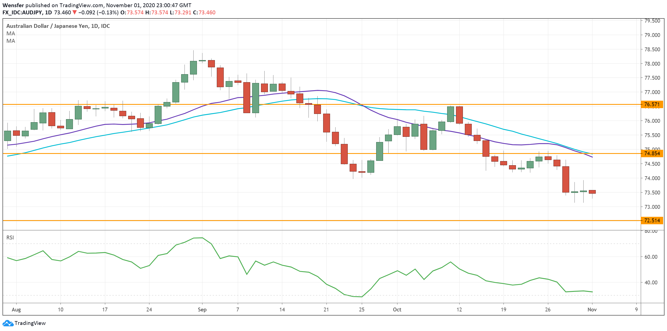Image resolution: width=667 pixels, height=331 pixels.
Task: Click the Nov label on time axis
Action: pos(592,309)
